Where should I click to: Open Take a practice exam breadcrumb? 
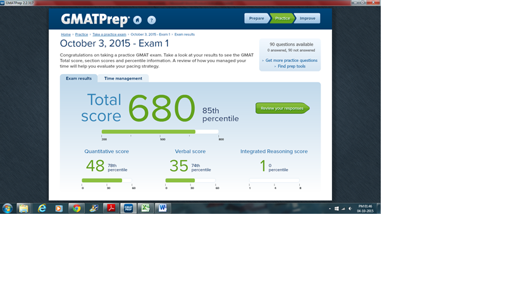pos(109,34)
